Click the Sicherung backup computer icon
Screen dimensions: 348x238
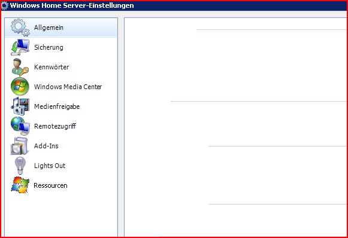click(20, 47)
